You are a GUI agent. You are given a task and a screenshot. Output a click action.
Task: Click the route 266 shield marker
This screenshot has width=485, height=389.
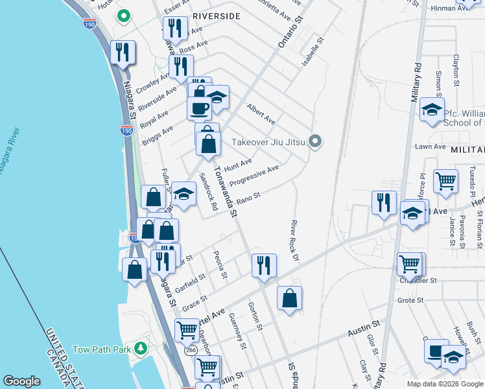coord(191,350)
